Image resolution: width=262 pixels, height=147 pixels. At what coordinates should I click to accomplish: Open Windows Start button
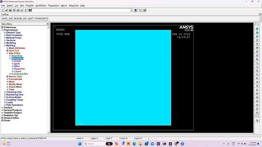[x=80, y=144]
